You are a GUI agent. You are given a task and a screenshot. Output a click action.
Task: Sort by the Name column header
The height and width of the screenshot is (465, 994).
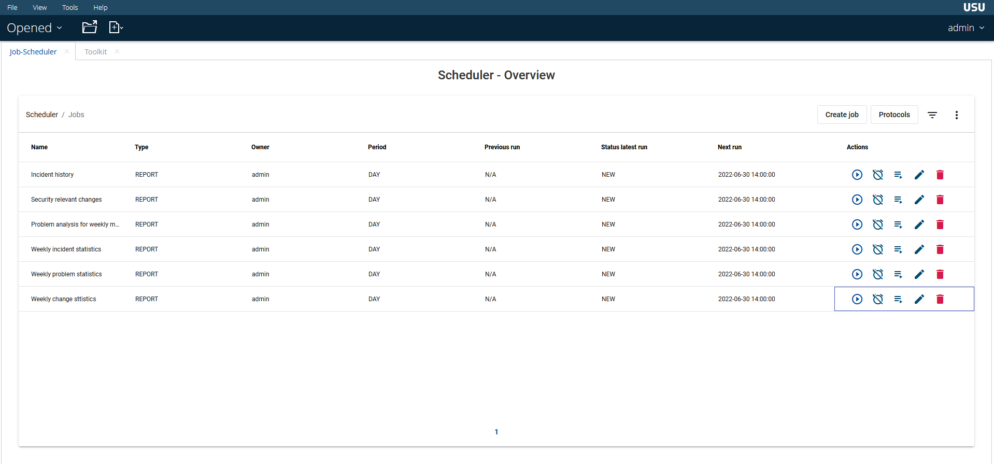point(39,147)
